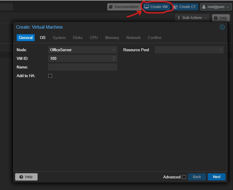
Task: Click the Create VM monitor icon
Action: click(x=147, y=7)
